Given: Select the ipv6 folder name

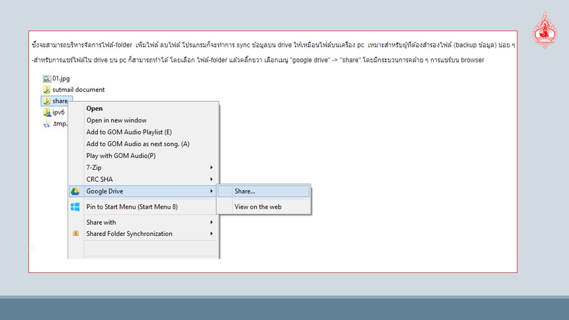Looking at the screenshot, I should (x=58, y=112).
